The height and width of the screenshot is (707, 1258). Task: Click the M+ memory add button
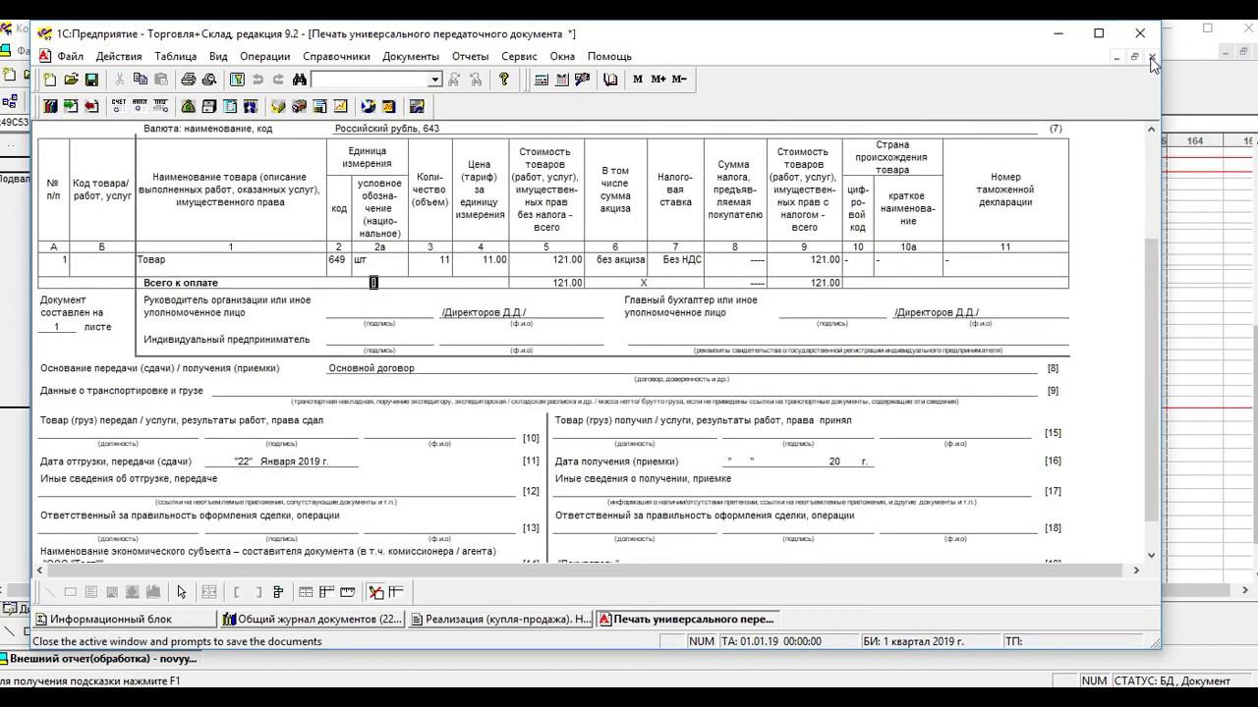pos(658,80)
